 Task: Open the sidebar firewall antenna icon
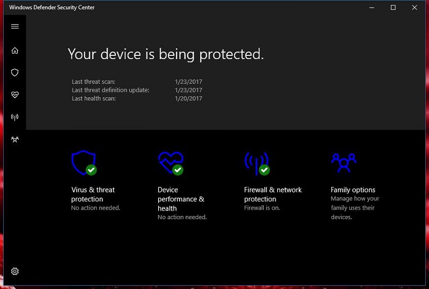click(x=14, y=117)
